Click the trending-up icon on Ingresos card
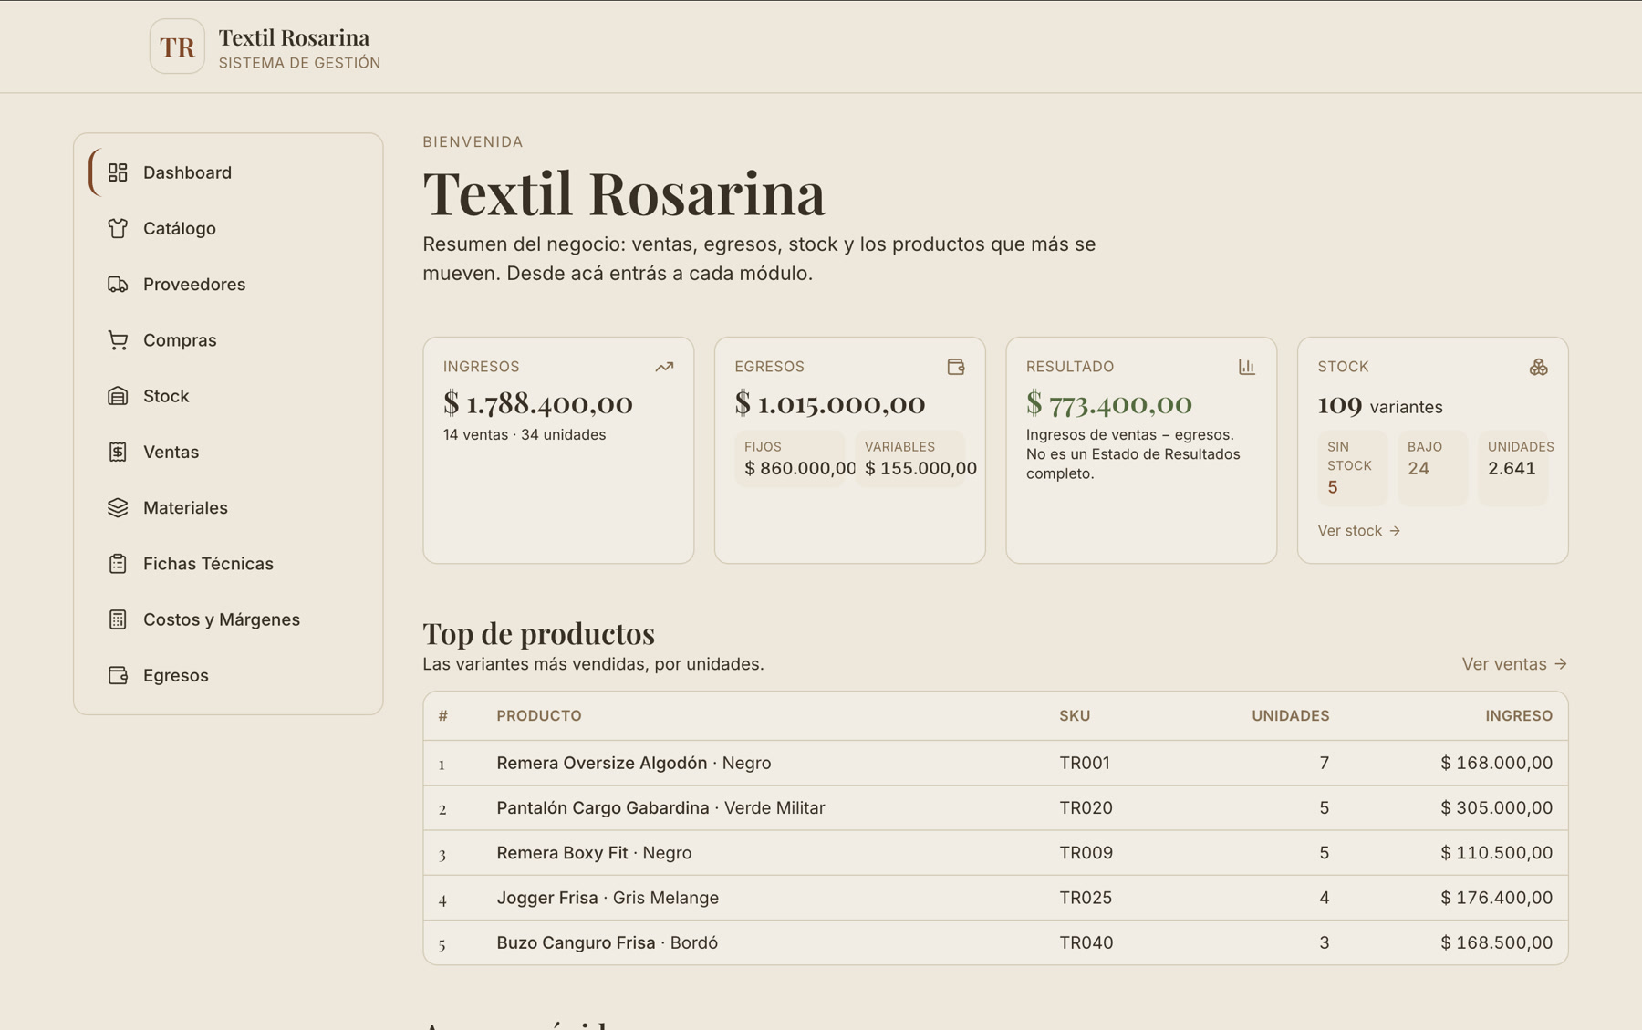The height and width of the screenshot is (1030, 1642). click(x=664, y=367)
